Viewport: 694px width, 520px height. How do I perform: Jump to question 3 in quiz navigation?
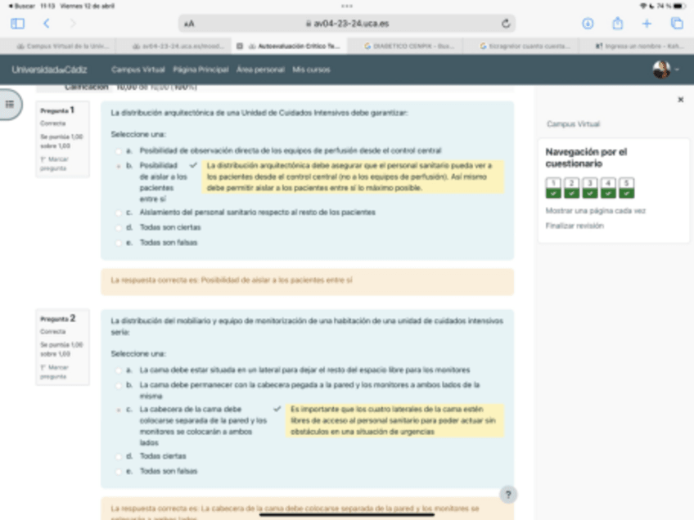coord(589,187)
